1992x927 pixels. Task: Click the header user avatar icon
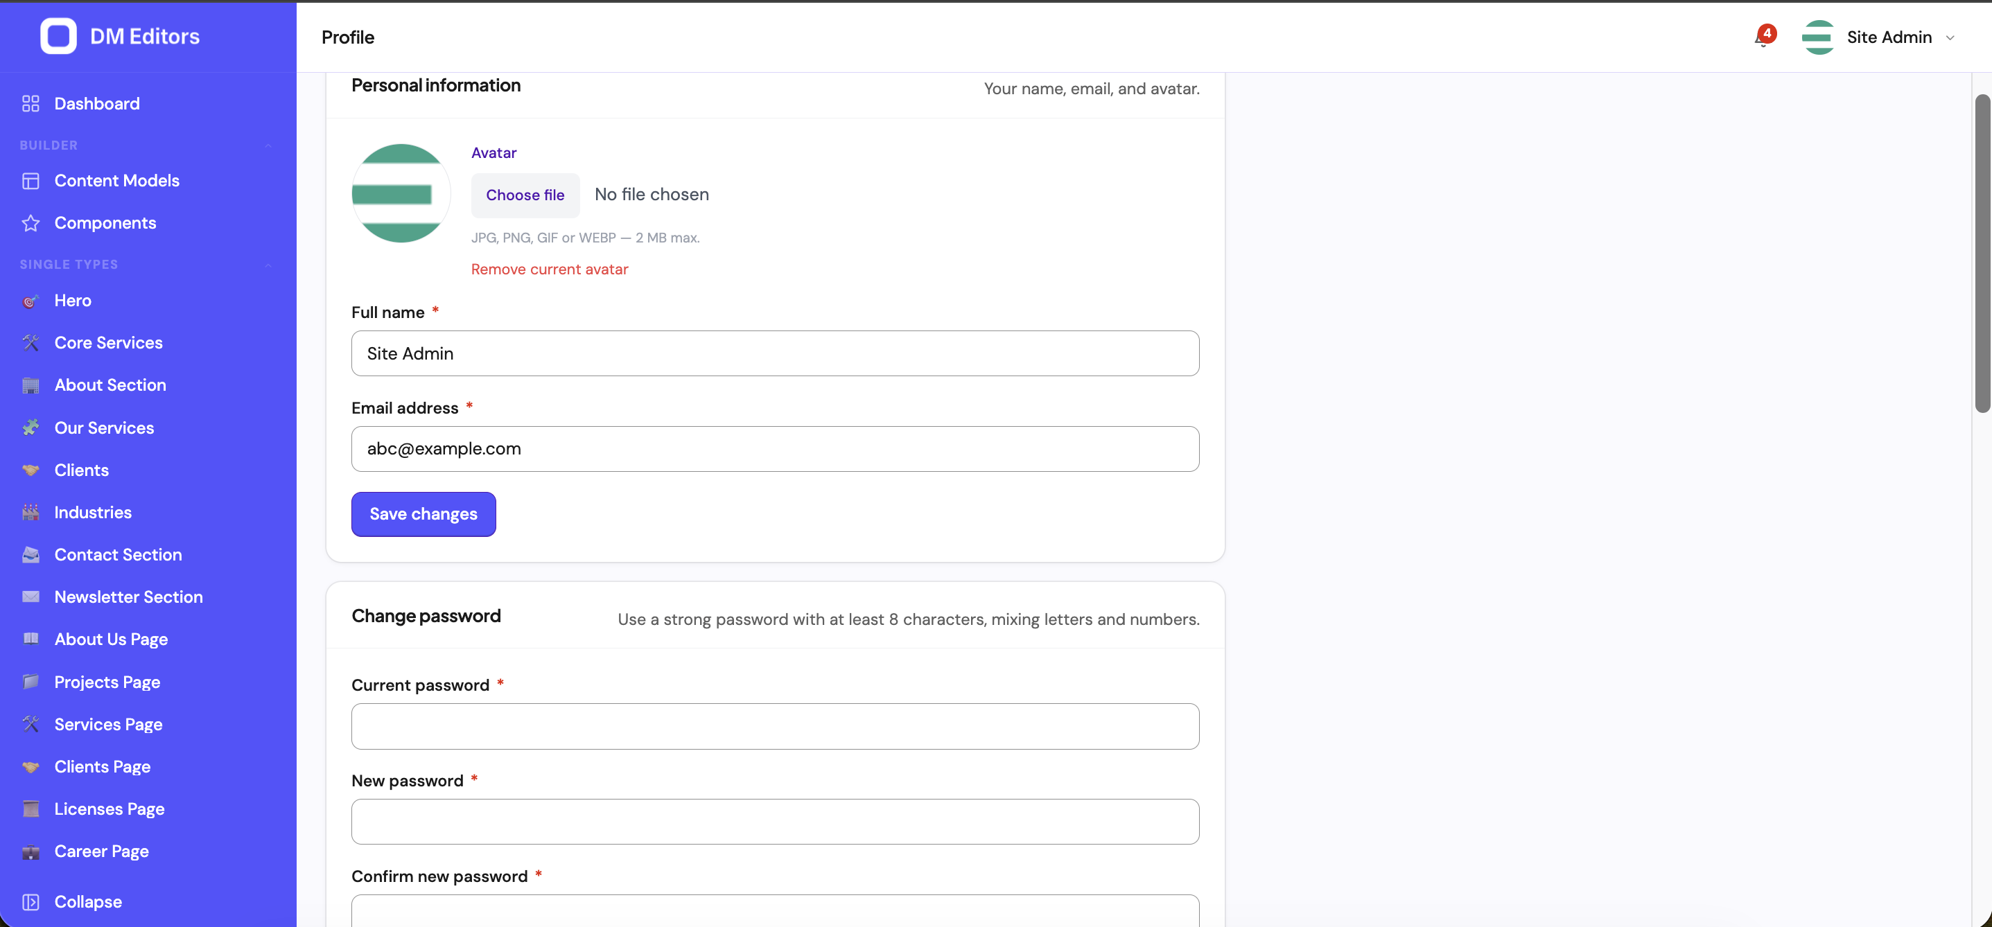(x=1818, y=37)
